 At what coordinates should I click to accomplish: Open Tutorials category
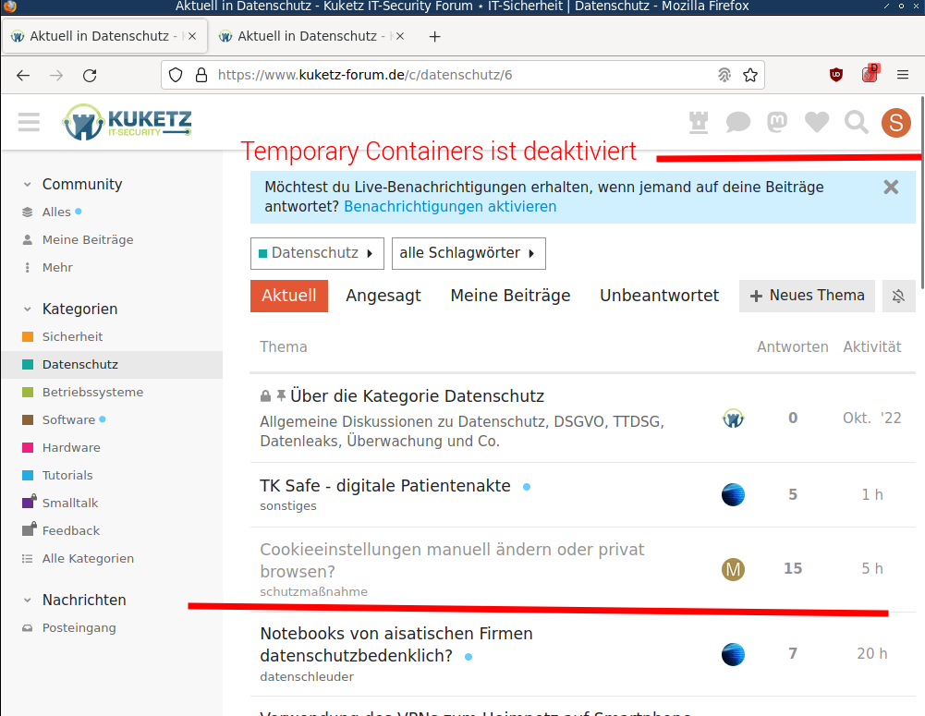112,476
